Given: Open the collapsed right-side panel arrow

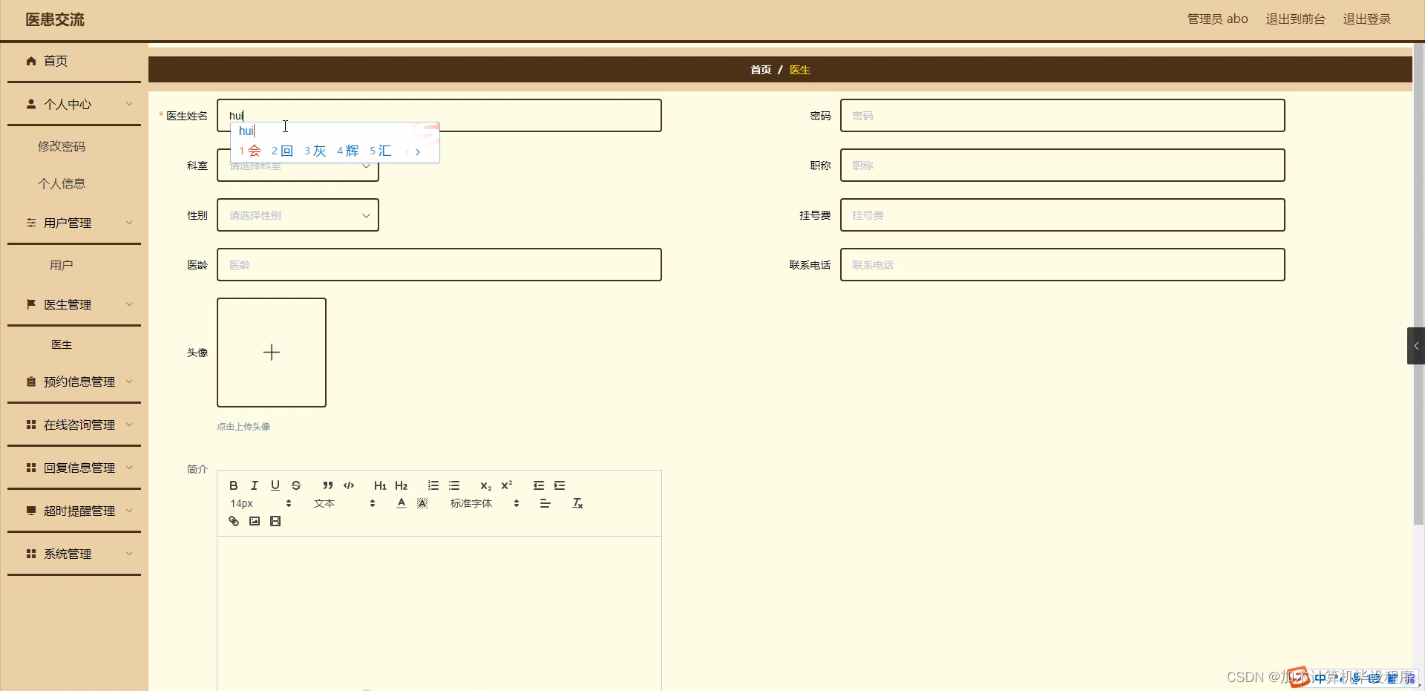Looking at the screenshot, I should tap(1416, 346).
